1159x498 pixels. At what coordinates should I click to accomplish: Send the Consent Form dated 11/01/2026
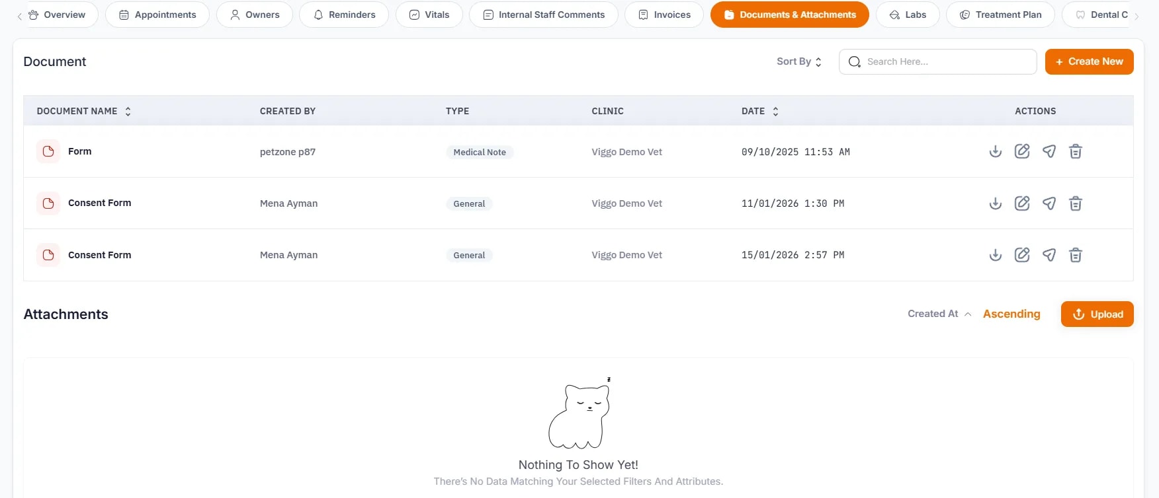(1049, 203)
